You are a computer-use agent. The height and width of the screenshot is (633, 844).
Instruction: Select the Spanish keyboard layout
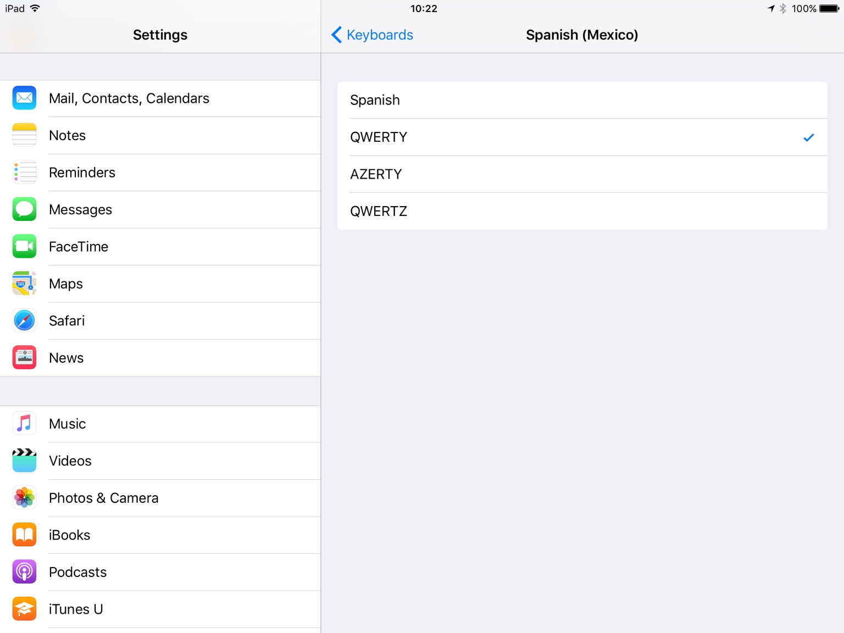click(582, 100)
